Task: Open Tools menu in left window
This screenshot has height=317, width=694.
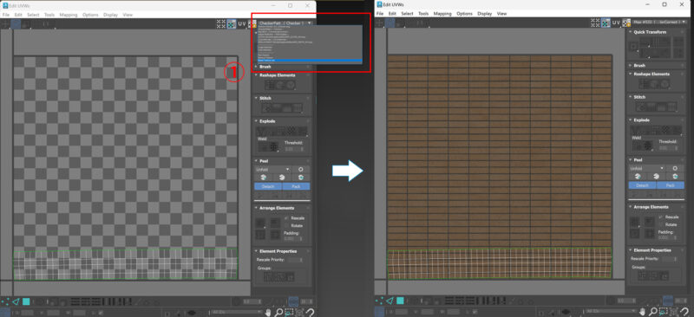Action: coord(49,15)
